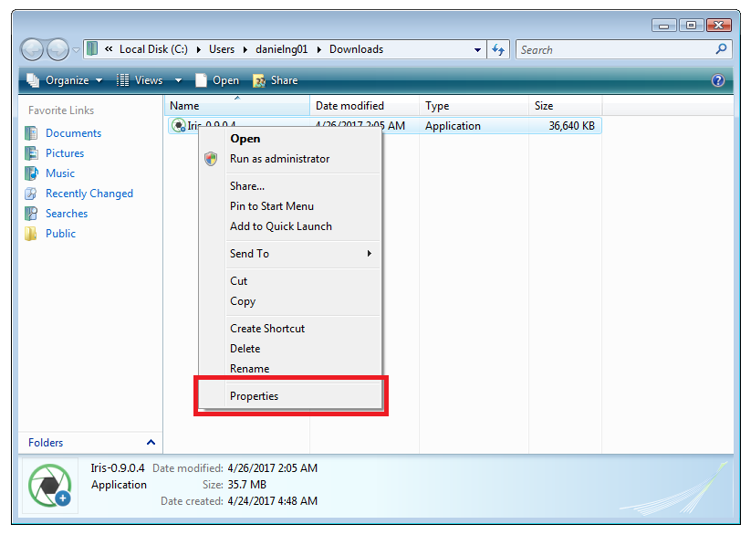Select Users in the address bar

222,49
